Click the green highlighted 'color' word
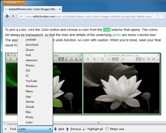 (x=107, y=30)
